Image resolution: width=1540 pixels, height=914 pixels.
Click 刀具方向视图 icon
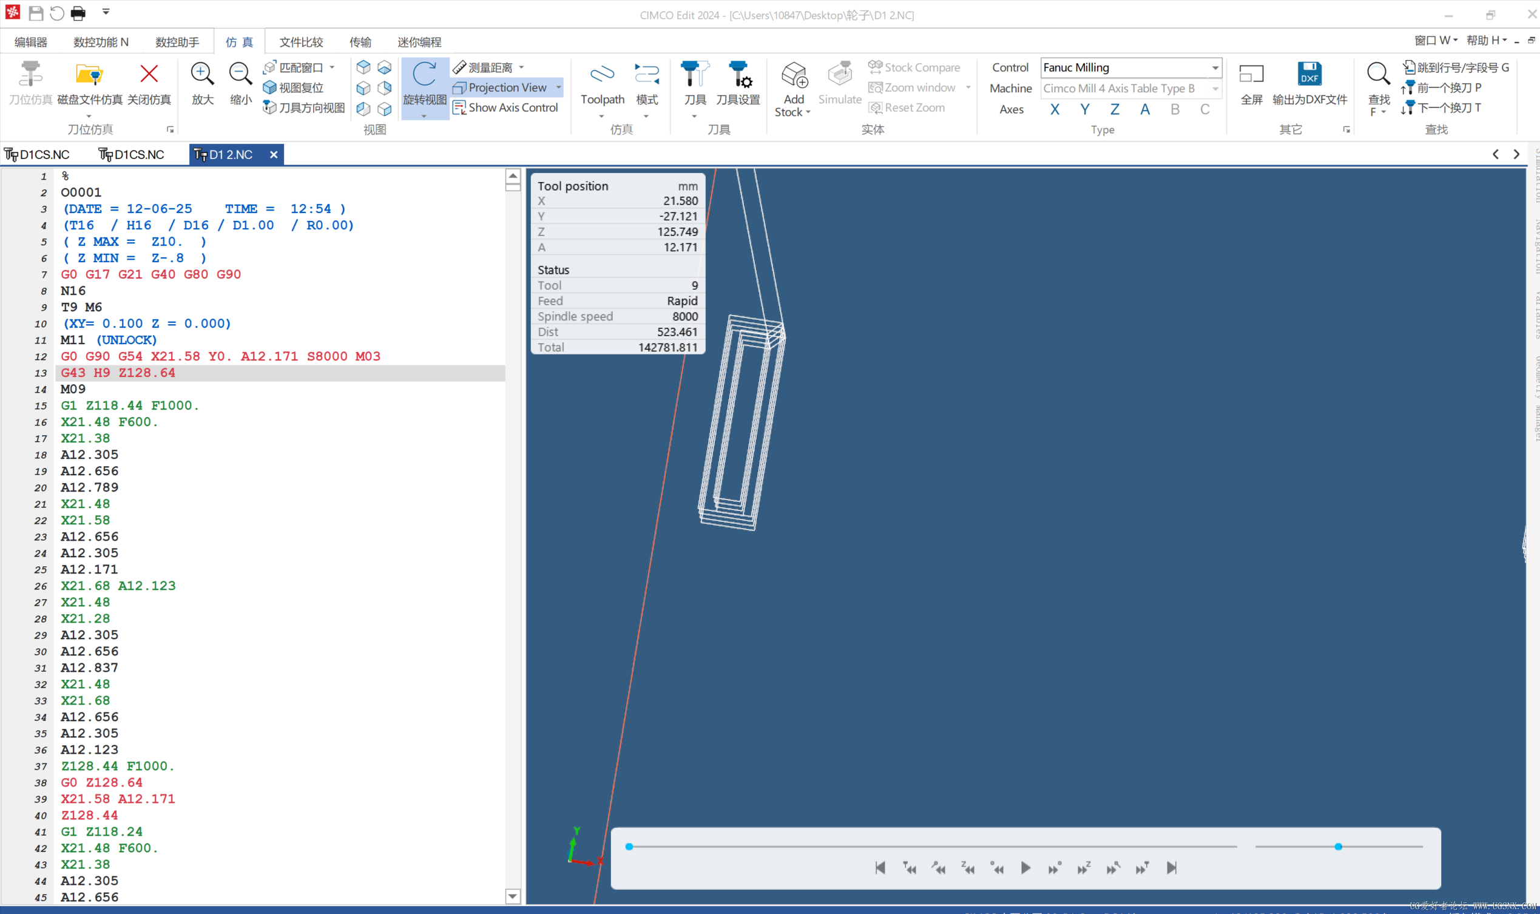click(x=269, y=108)
